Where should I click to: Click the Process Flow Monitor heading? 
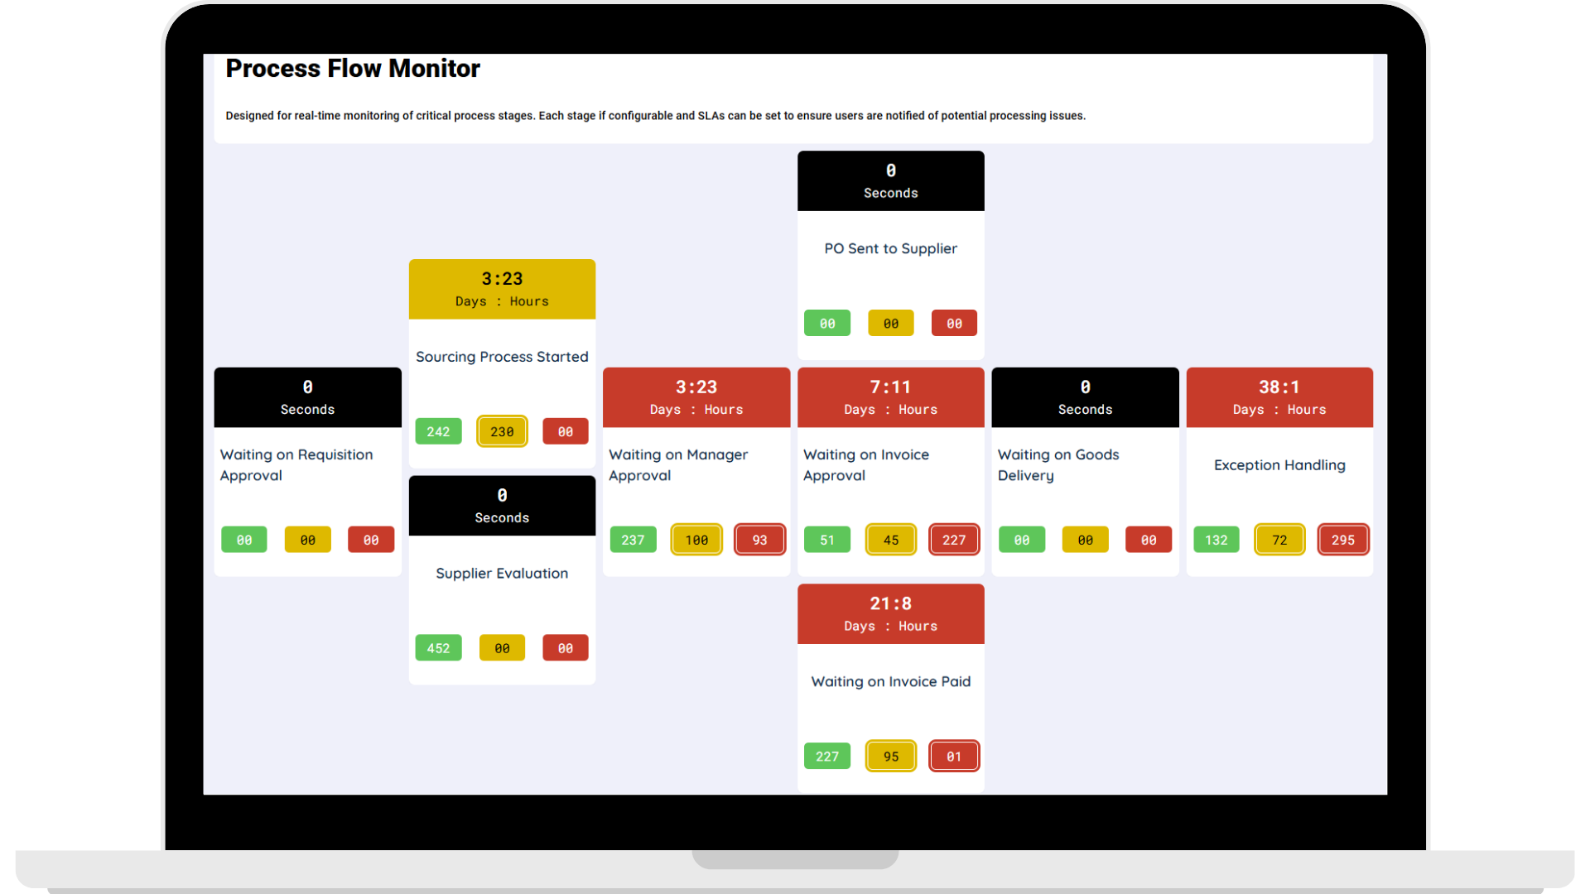click(x=353, y=68)
